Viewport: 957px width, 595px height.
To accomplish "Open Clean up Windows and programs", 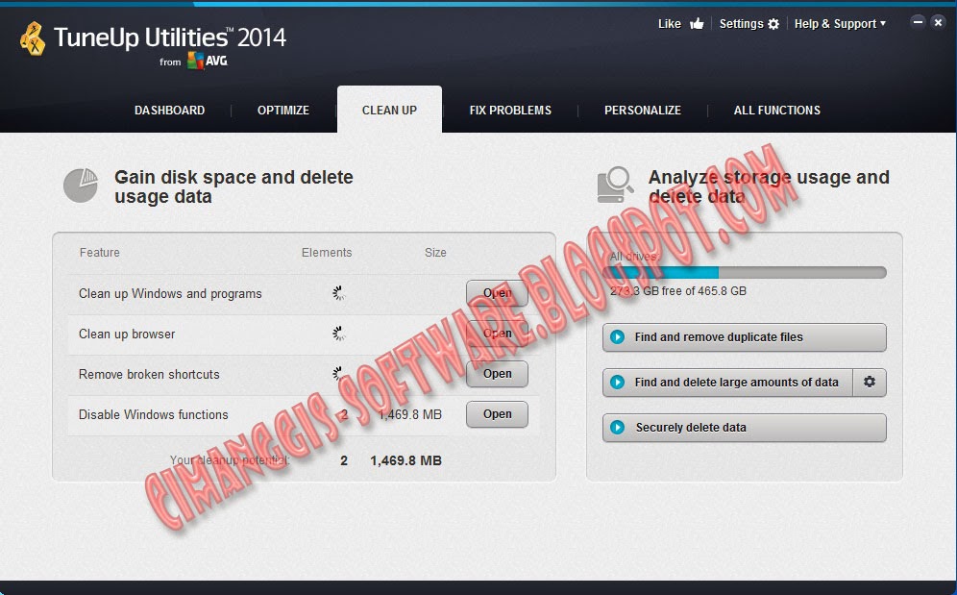I will click(497, 293).
